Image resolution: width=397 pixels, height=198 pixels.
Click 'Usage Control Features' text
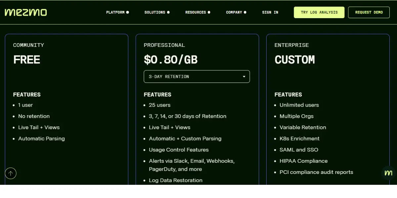[179, 150]
